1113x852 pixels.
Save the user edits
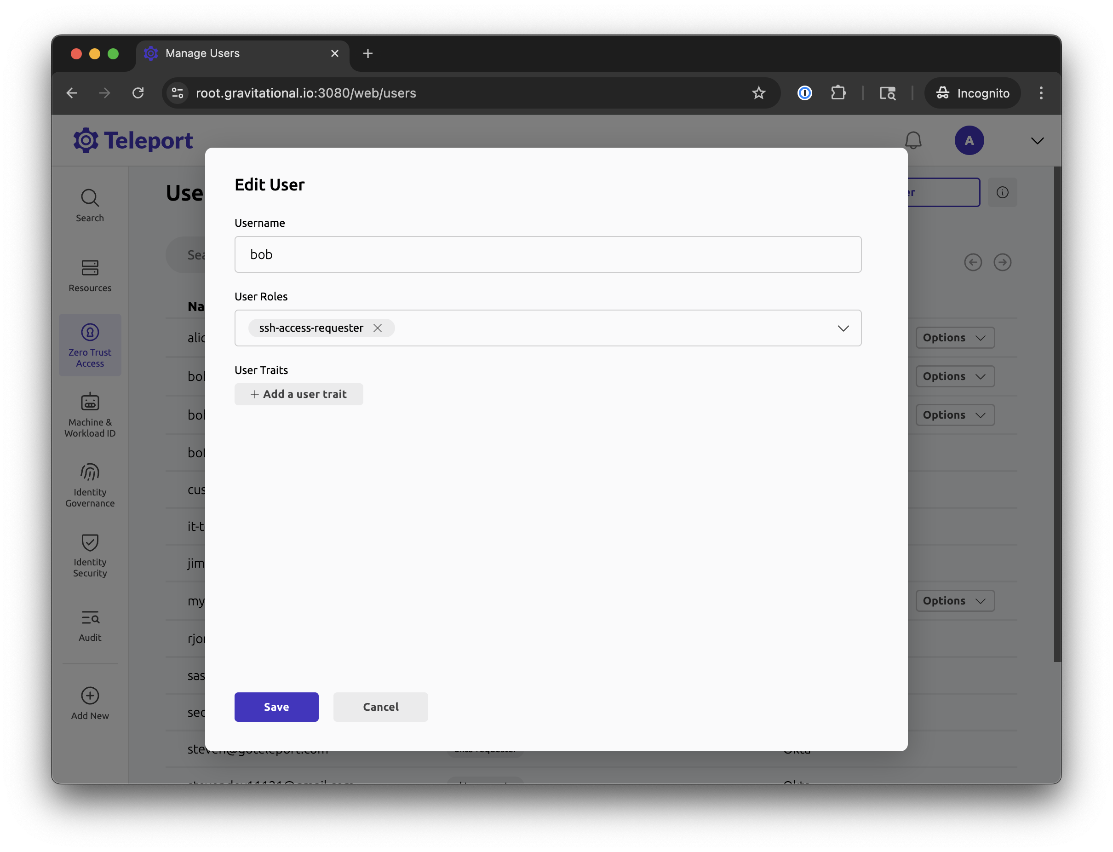[276, 707]
